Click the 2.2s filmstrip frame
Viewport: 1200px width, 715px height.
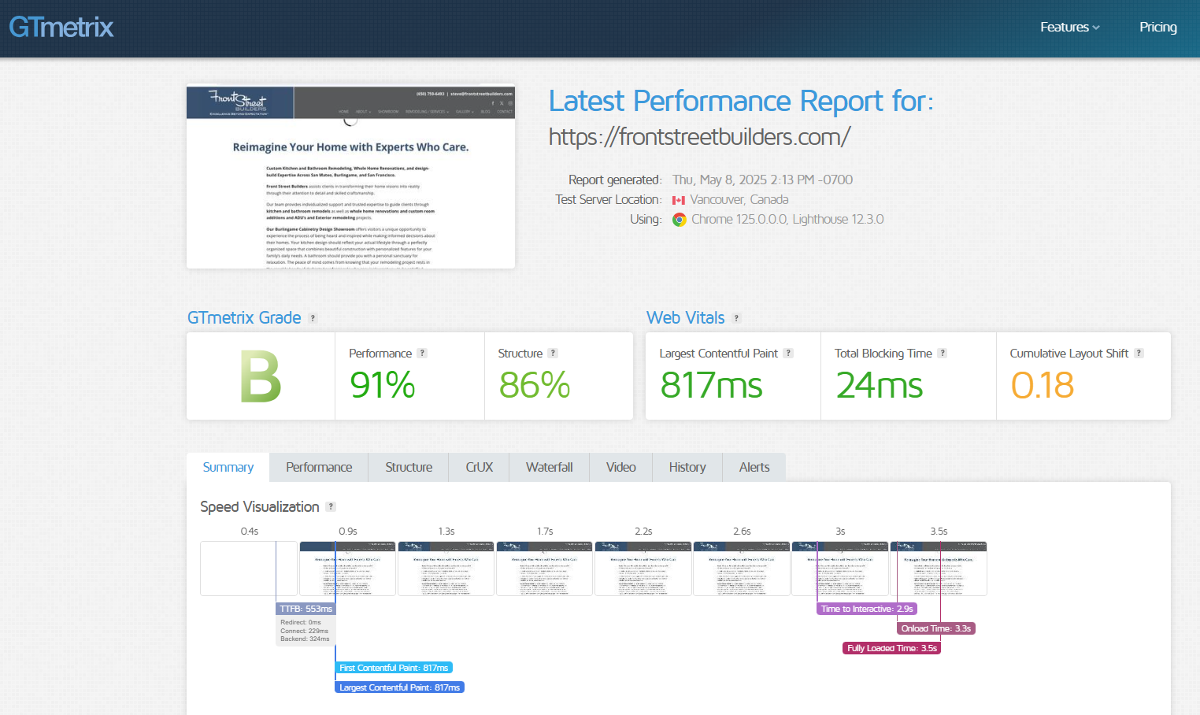point(643,569)
